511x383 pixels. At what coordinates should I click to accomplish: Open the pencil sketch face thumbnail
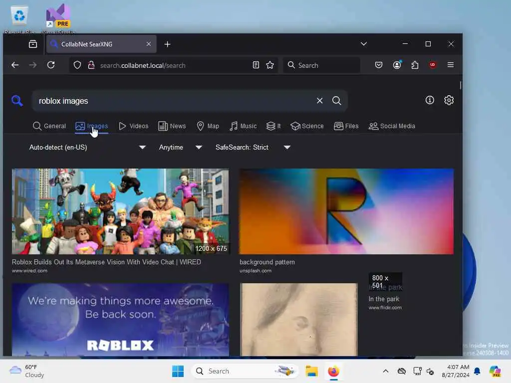(299, 320)
